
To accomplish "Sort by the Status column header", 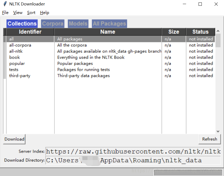I will [200, 32].
